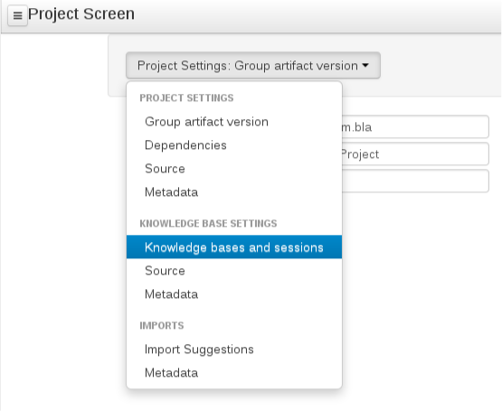Click the IMPORTS section header label
Screen dimensions: 502x411
click(x=162, y=325)
